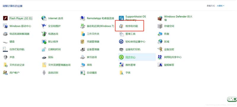Click 轻松使用设置中心 link
Image resolution: width=237 pixels, height=107 pixels.
pos(135,42)
